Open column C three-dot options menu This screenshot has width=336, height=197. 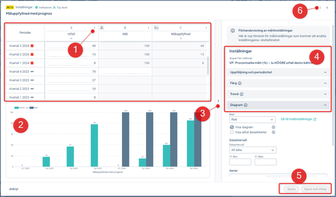coord(206,28)
